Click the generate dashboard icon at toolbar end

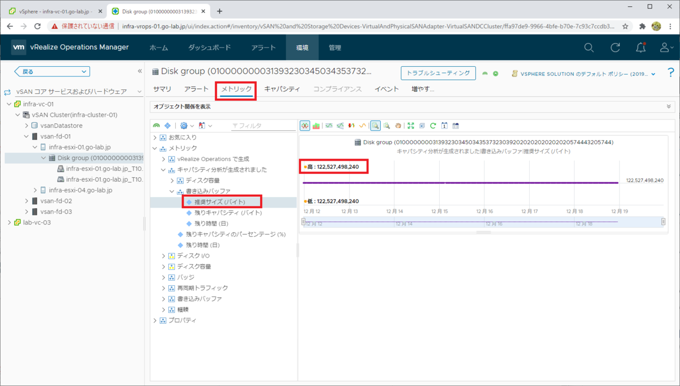click(456, 126)
